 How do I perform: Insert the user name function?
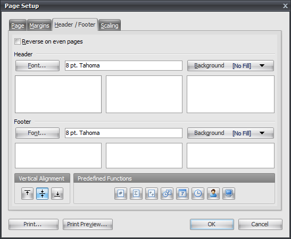213,194
